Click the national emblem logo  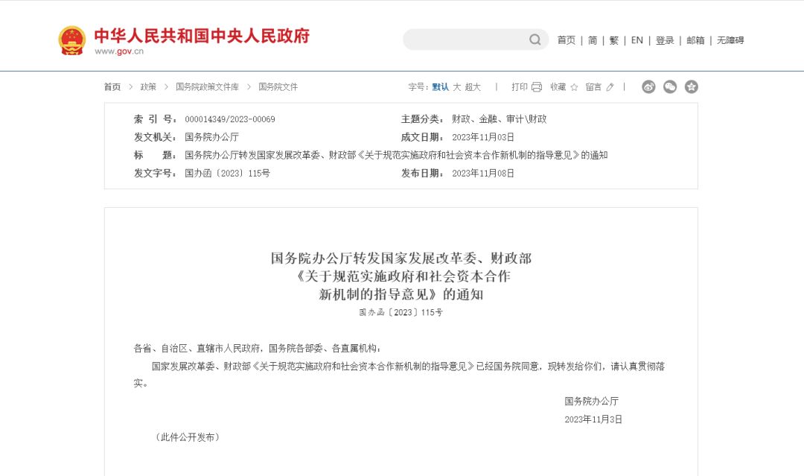click(71, 40)
